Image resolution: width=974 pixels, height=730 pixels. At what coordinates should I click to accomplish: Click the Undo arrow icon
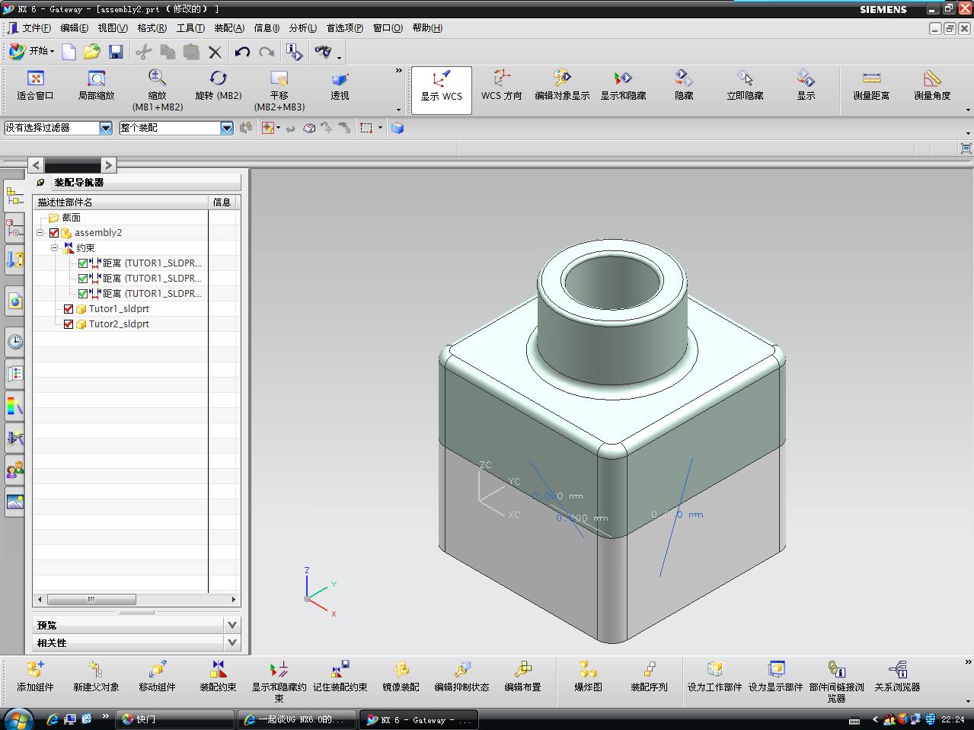[x=242, y=52]
